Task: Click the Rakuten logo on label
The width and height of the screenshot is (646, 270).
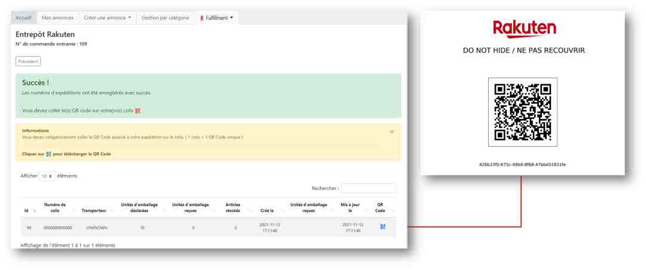Action: pos(524,29)
